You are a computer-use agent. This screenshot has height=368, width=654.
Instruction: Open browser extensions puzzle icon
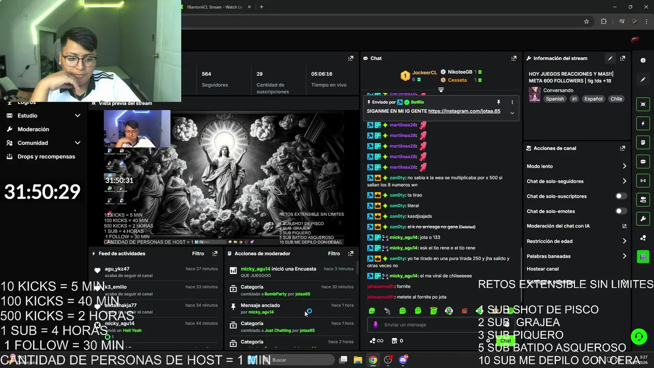tap(604, 21)
